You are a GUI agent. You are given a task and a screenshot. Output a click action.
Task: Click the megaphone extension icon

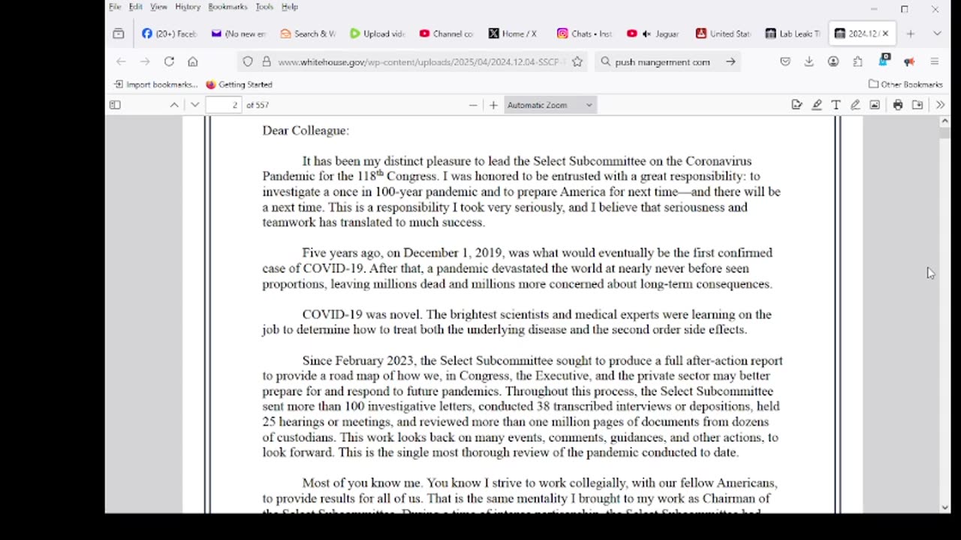(x=909, y=62)
